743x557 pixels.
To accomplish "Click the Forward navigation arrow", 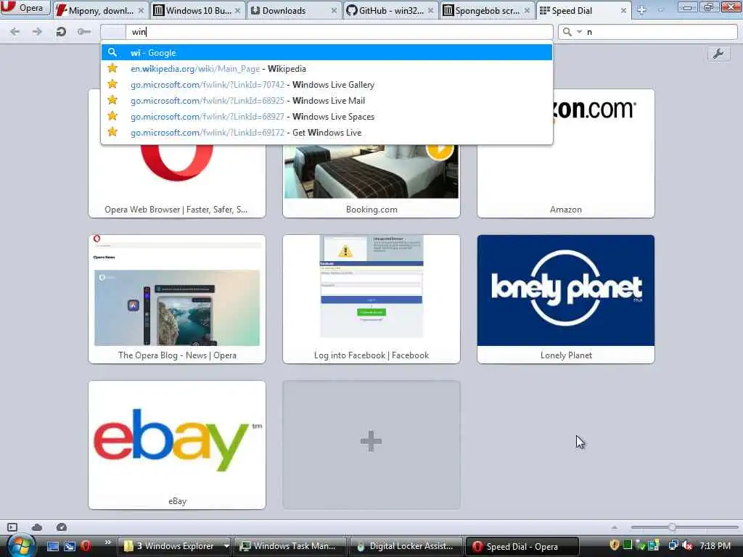I will (x=37, y=32).
